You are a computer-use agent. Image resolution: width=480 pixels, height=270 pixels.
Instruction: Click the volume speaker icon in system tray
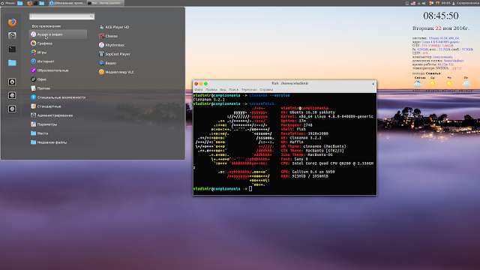[x=424, y=3]
